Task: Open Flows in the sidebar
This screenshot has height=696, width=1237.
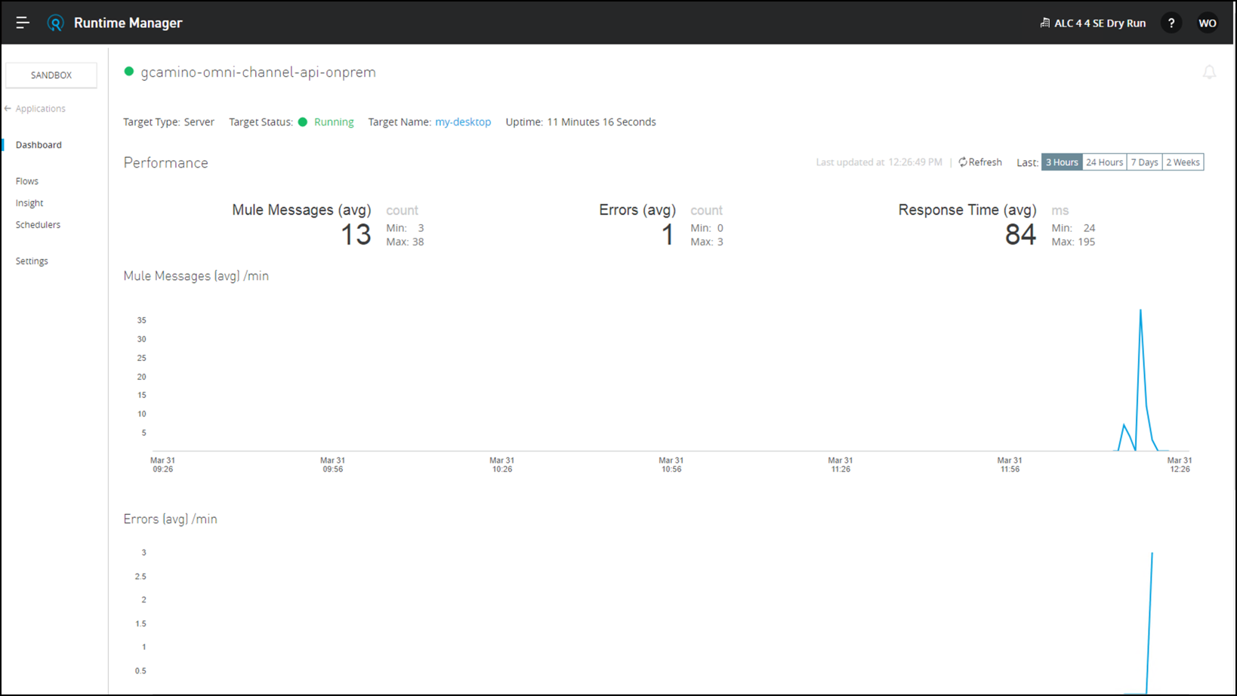Action: 27,181
